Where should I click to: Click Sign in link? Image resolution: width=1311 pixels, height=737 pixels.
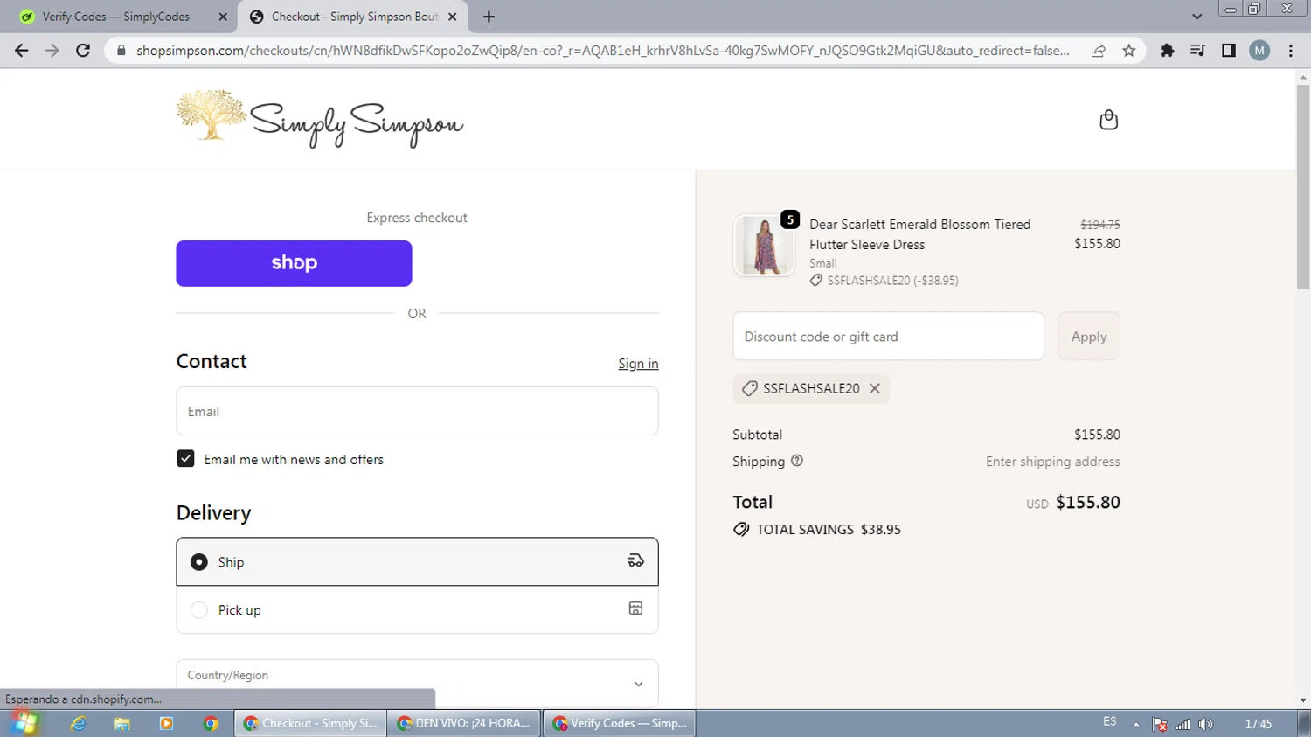coord(638,364)
